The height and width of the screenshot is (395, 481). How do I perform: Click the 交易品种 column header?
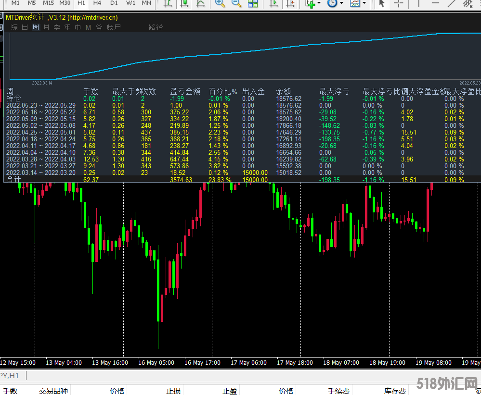pyautogui.click(x=53, y=391)
